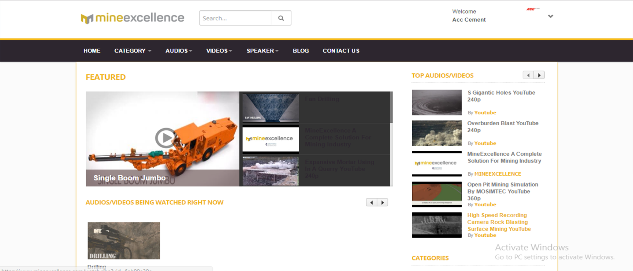
Task: Click into the Search text field
Action: click(x=235, y=18)
